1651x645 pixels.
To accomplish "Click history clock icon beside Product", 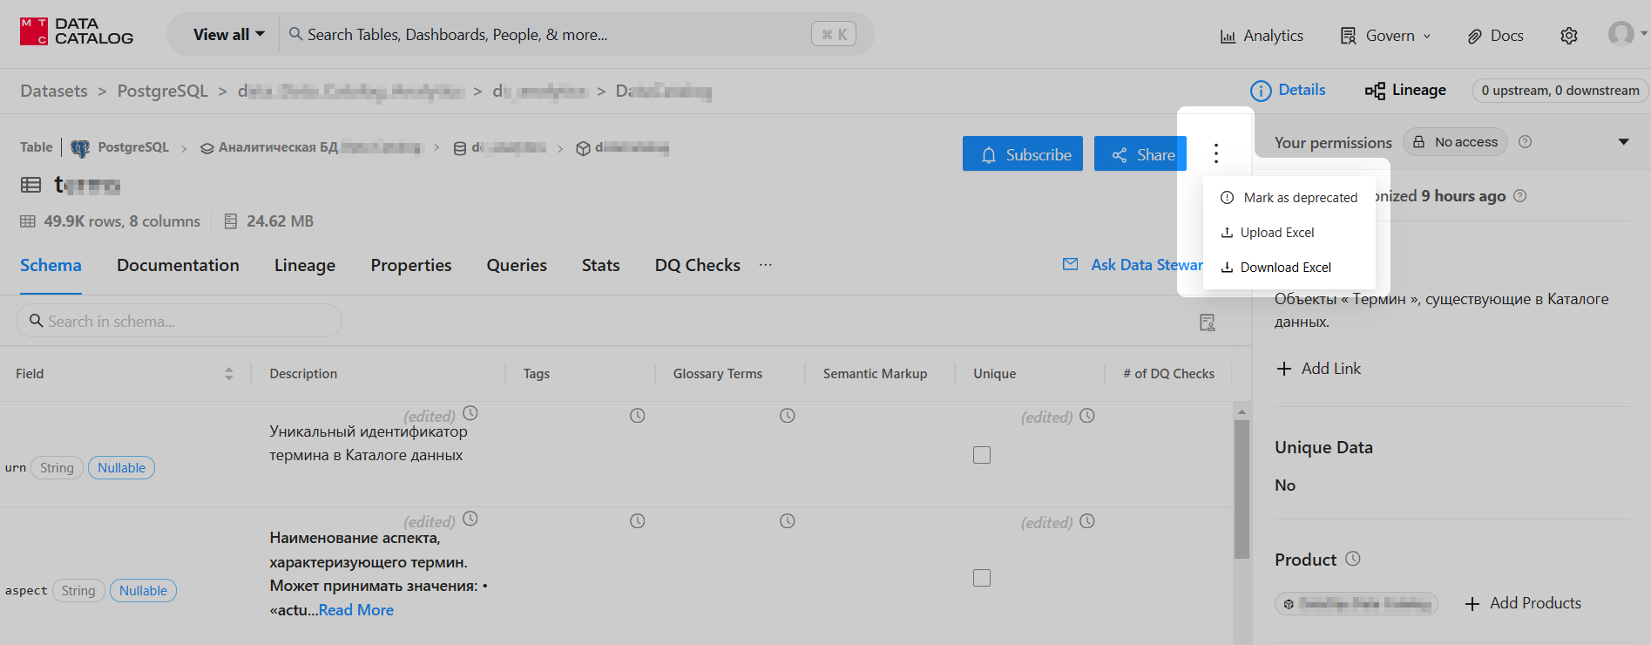I will tap(1352, 559).
